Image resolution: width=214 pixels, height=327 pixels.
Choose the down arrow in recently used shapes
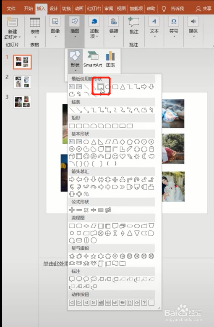click(x=151, y=87)
